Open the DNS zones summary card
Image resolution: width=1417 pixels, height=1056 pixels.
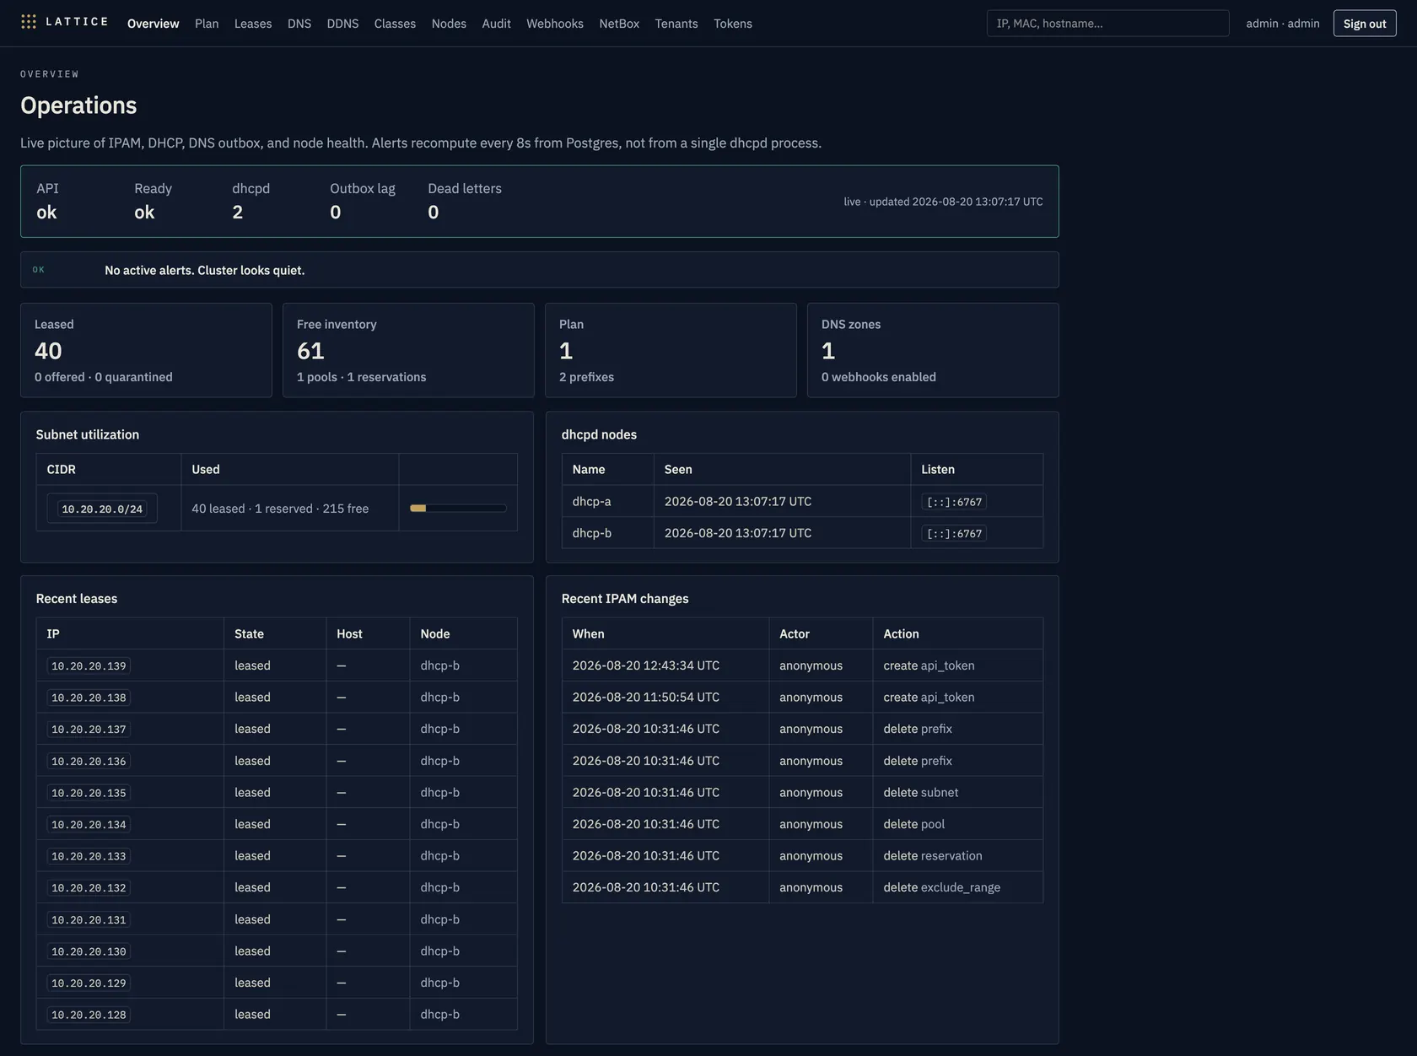(933, 350)
